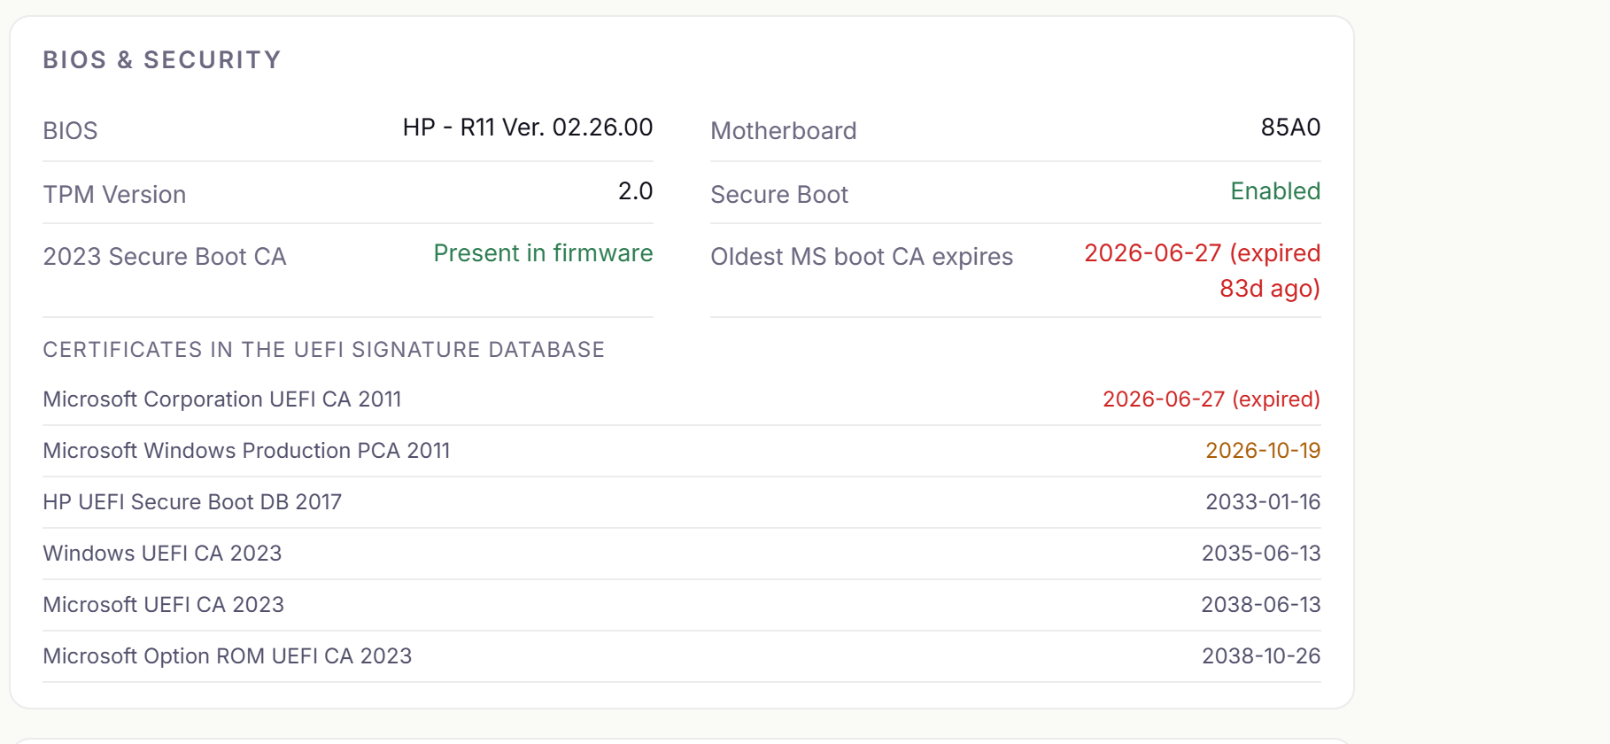Select the motherboard value 85A0

tap(1290, 128)
